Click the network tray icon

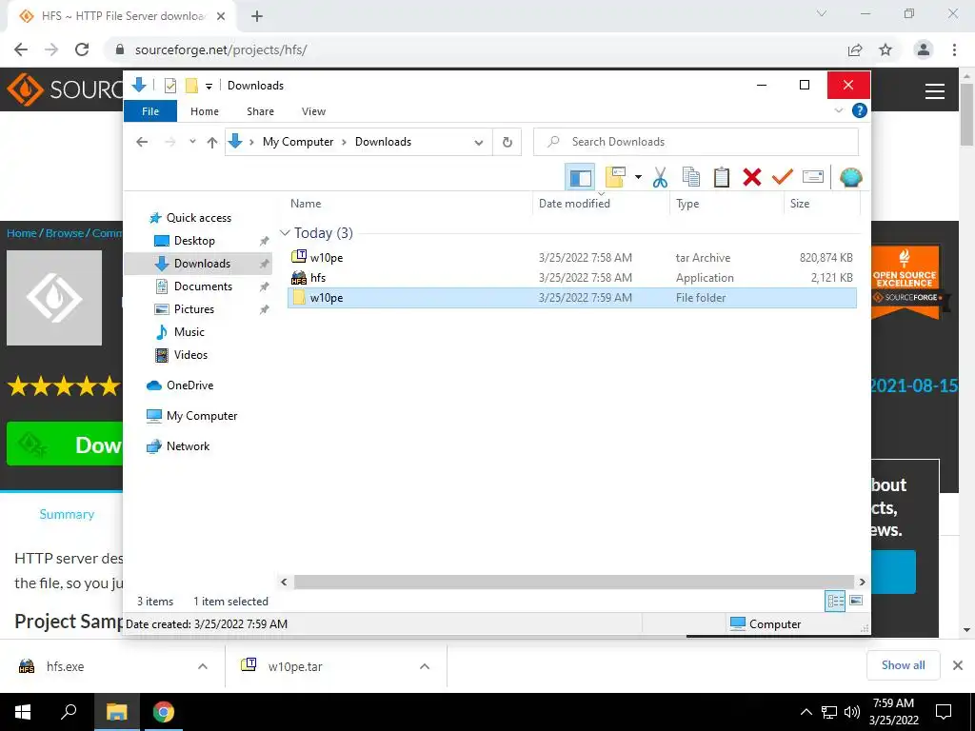click(x=829, y=712)
